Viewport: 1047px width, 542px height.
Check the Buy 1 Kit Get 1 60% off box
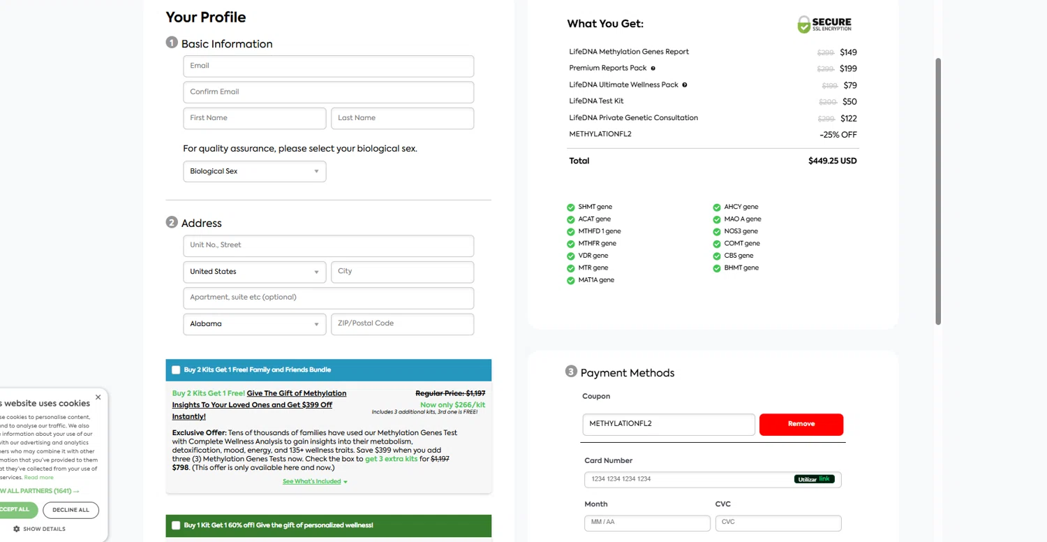tap(176, 525)
